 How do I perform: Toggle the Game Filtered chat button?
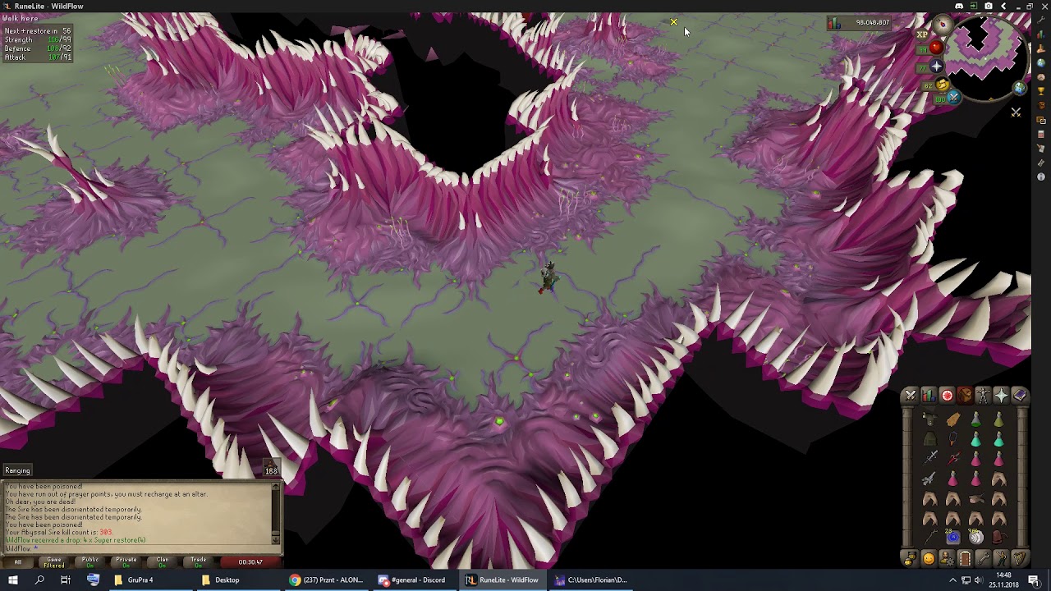53,561
